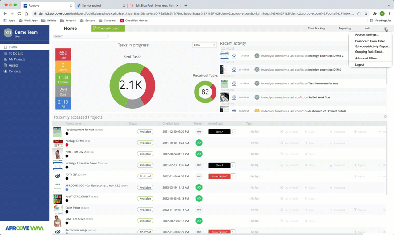The width and height of the screenshot is (394, 235).
Task: Click Available status of Package DEMO
Action: point(145,143)
